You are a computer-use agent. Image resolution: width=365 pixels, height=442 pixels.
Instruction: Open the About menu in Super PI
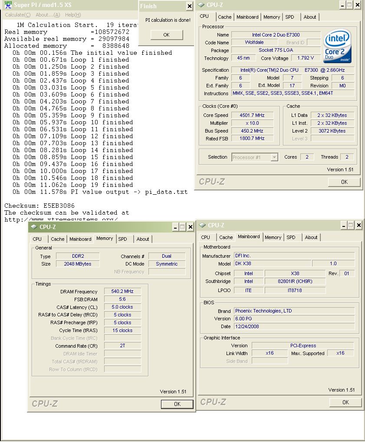48,15
